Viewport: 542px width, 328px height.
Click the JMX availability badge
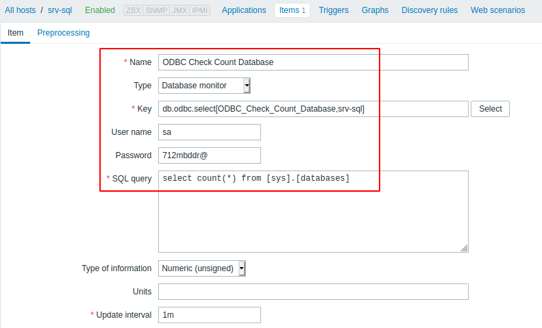click(x=178, y=10)
